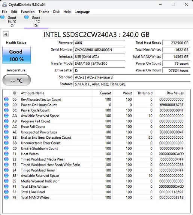Open the File menu
193x215 pixels.
tap(4, 12)
